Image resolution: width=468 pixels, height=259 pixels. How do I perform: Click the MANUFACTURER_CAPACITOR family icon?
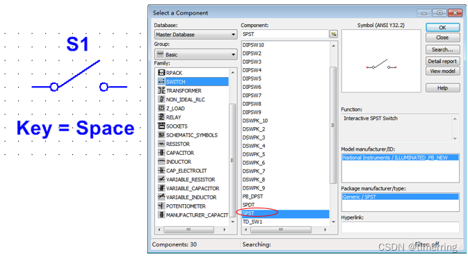point(161,215)
